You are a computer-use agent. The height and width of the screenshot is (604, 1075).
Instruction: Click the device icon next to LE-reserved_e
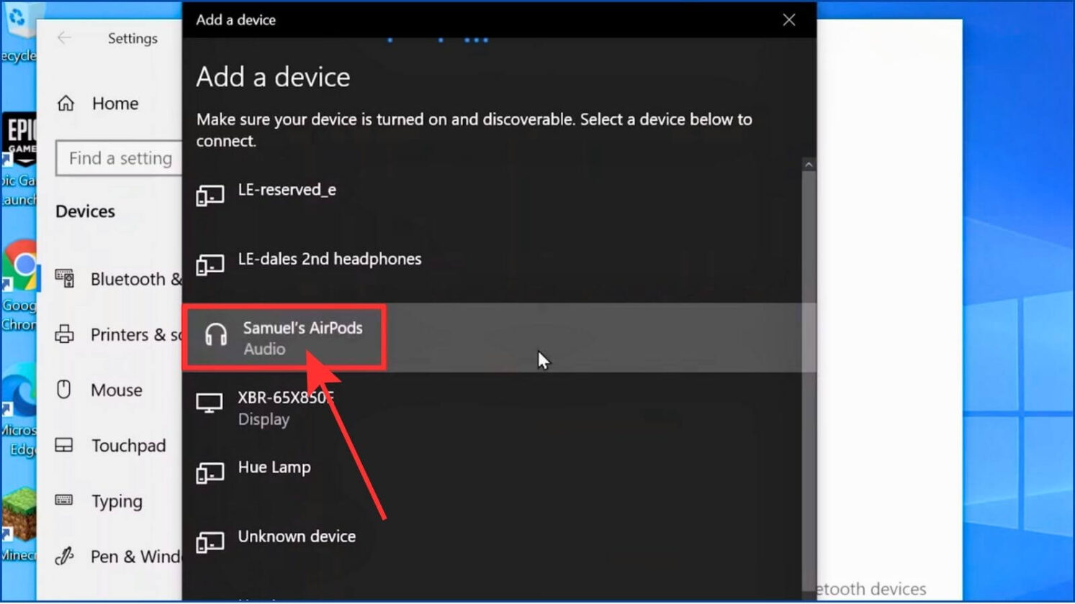pos(210,196)
